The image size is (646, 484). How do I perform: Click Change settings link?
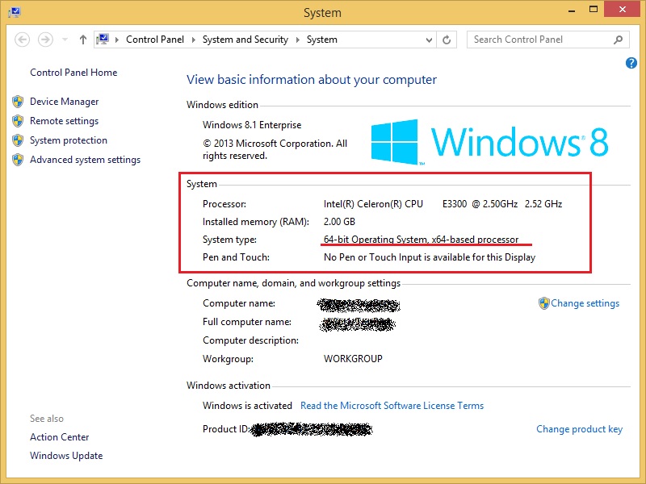pyautogui.click(x=585, y=303)
